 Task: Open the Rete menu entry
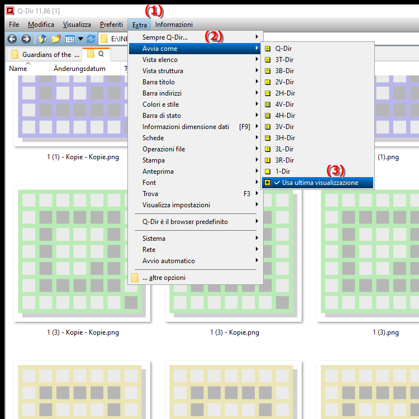coord(196,250)
